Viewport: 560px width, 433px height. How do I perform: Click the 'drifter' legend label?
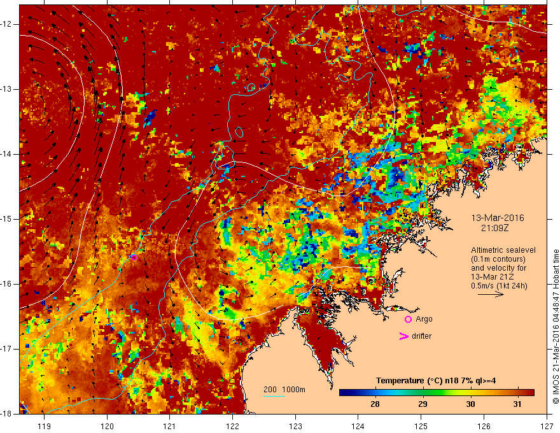click(421, 336)
